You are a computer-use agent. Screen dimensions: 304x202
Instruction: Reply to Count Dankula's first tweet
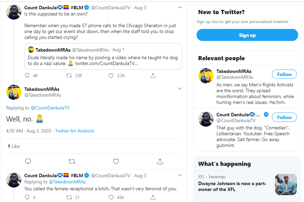pyautogui.click(x=27, y=75)
